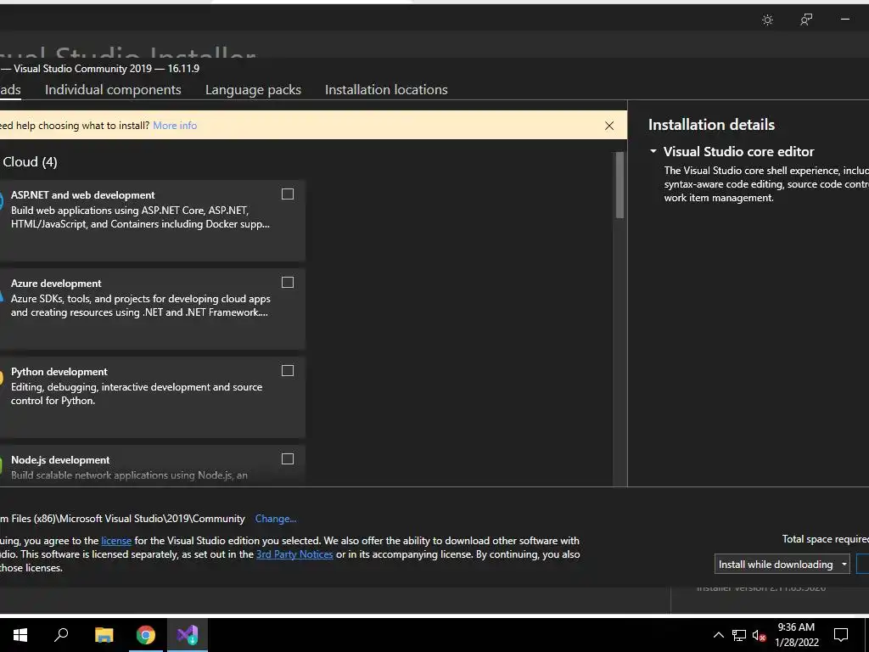This screenshot has width=869, height=652.
Task: Check Azure development workload
Action: (x=288, y=282)
